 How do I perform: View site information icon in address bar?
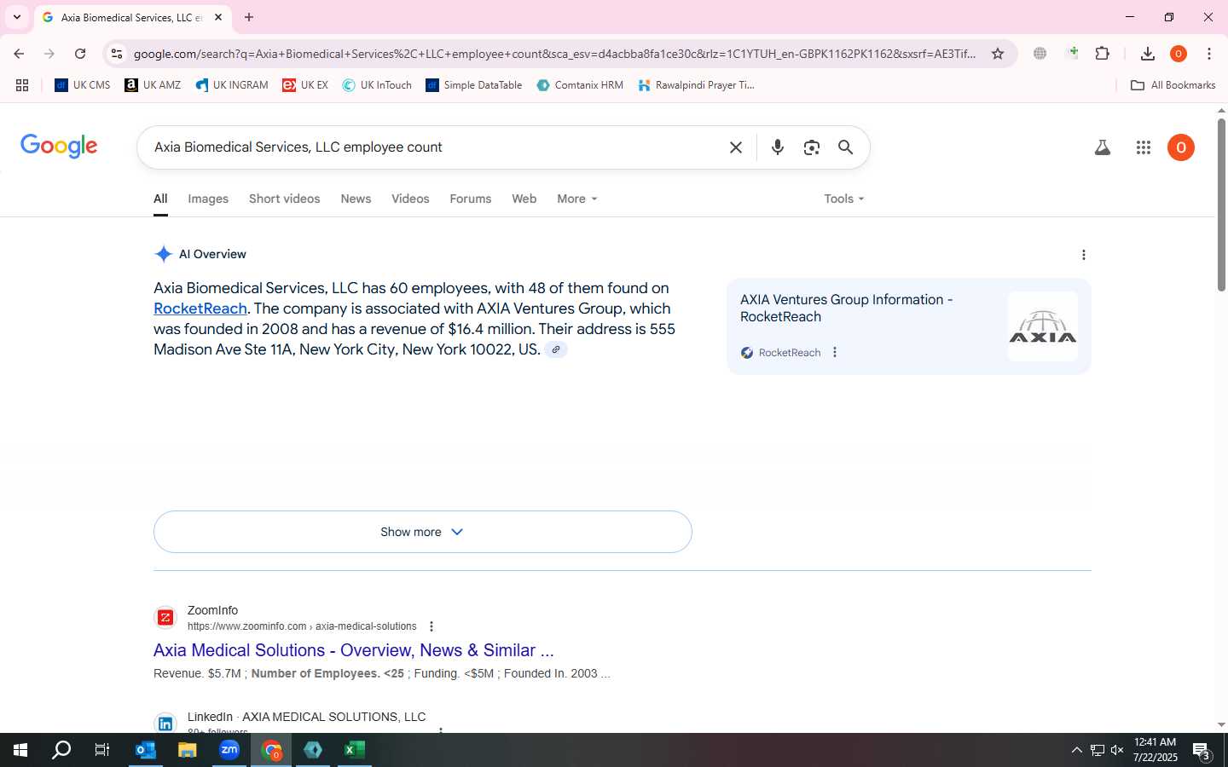tap(117, 54)
